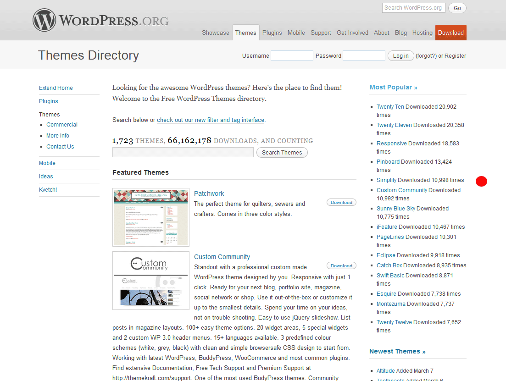Open the Hosting navigation item
Screen dimensions: 506x381
[x=422, y=33]
